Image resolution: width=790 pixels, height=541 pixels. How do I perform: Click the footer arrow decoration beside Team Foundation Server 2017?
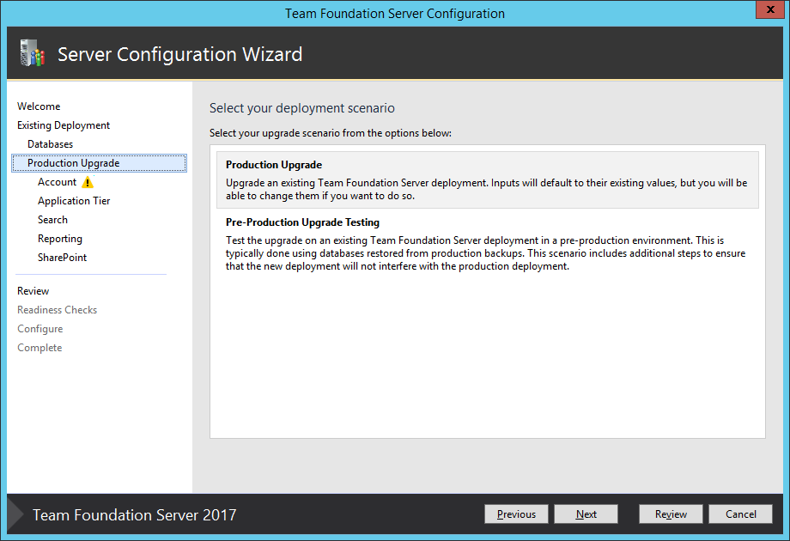point(15,514)
